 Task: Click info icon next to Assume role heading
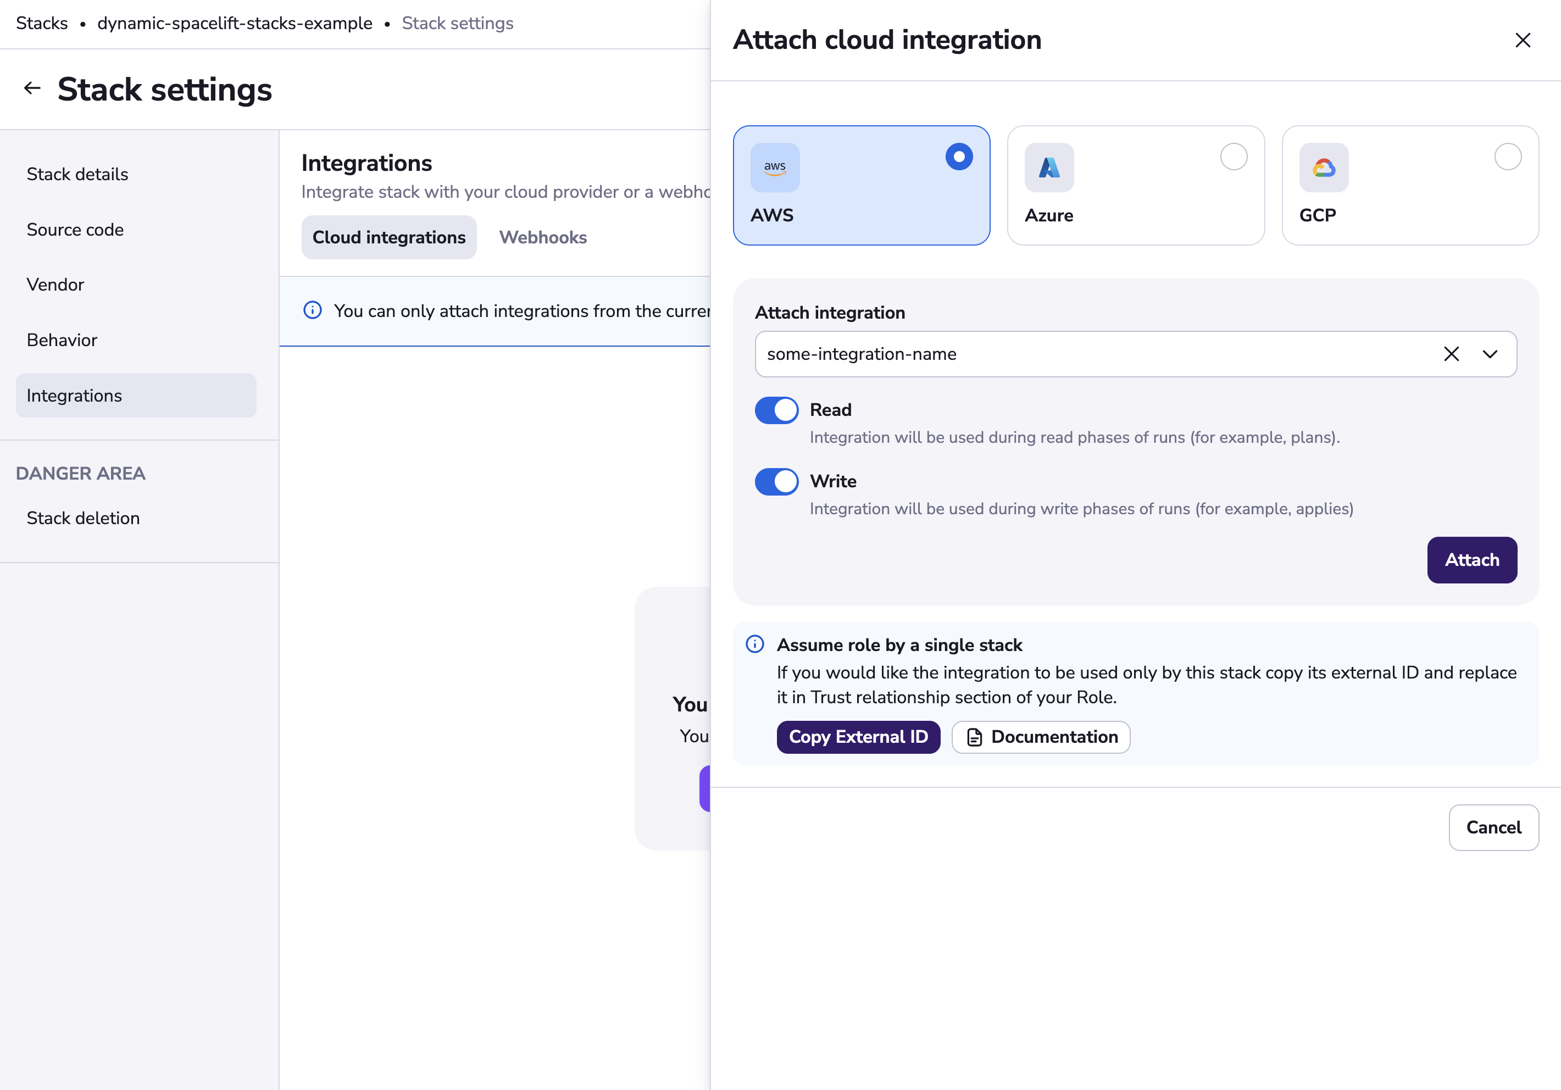point(754,644)
